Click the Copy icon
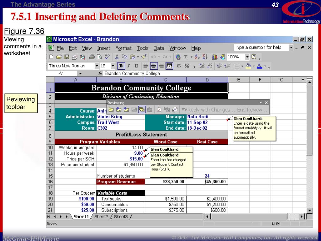The height and width of the screenshot is (241, 321). 124,57
